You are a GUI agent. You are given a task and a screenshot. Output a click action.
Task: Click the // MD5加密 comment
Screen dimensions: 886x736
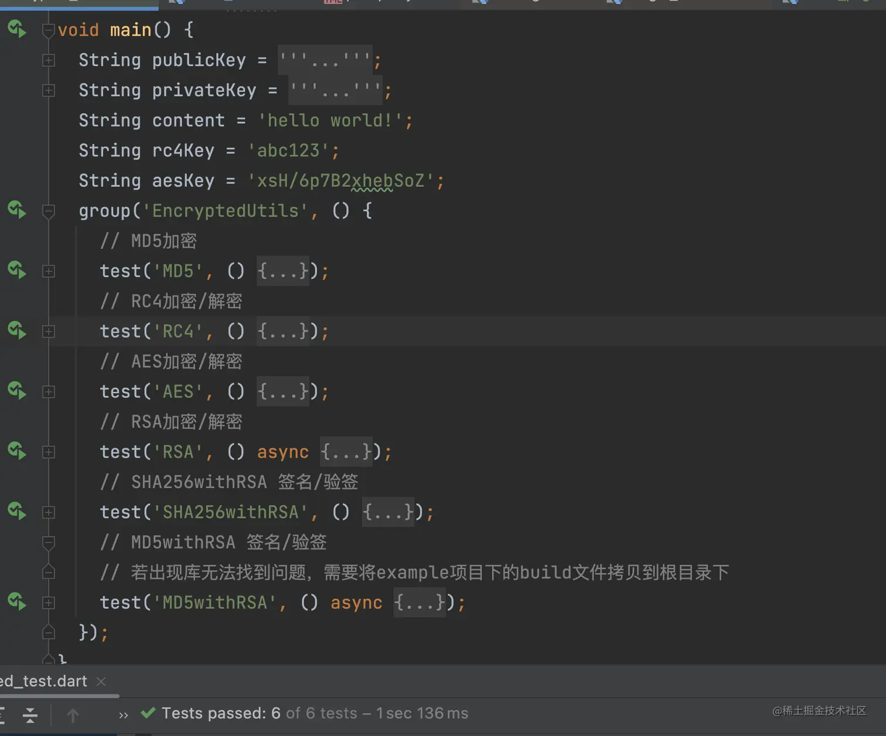tap(148, 241)
